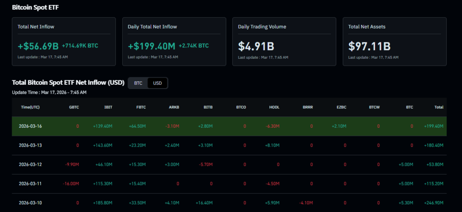Click the +185.80M IBIT value
Screen dimensions: 462x212
(x=102, y=203)
